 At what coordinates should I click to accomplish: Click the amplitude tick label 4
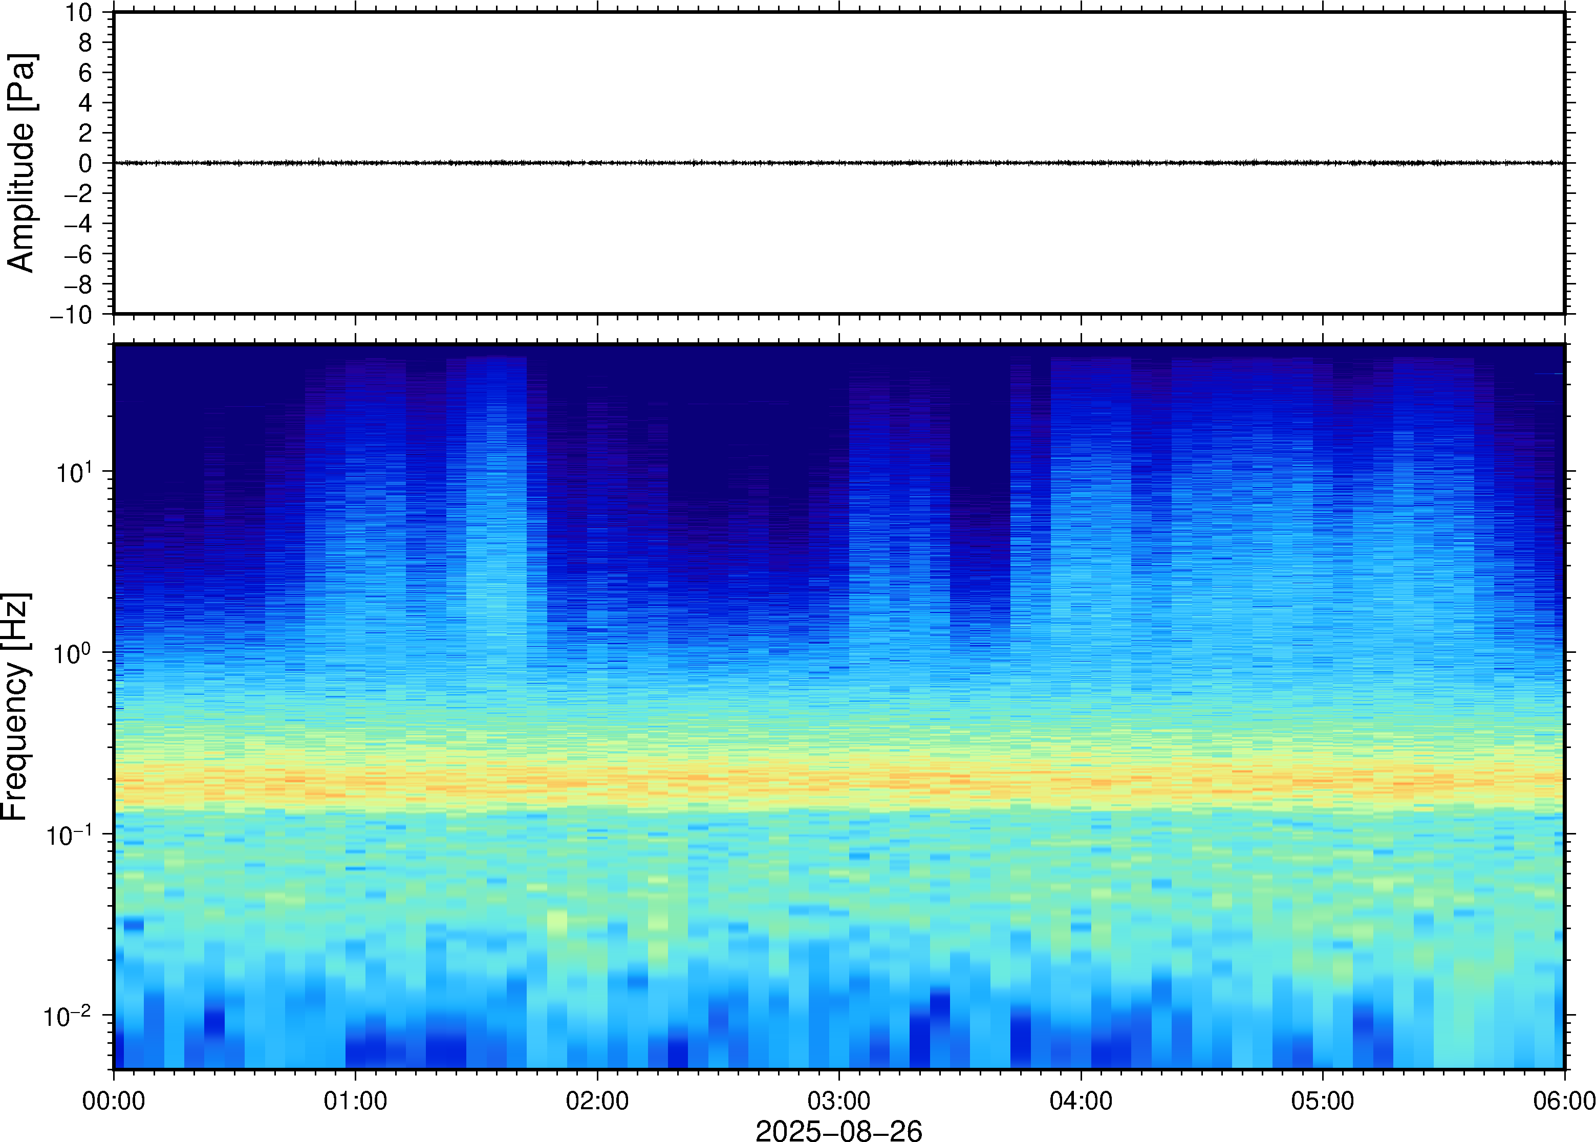[85, 103]
